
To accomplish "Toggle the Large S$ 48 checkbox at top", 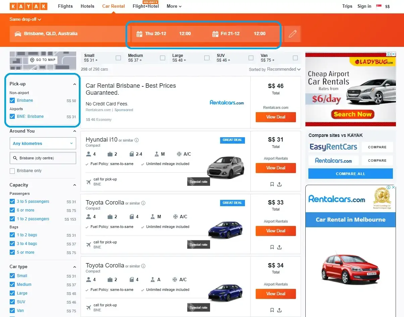I will (x=207, y=58).
